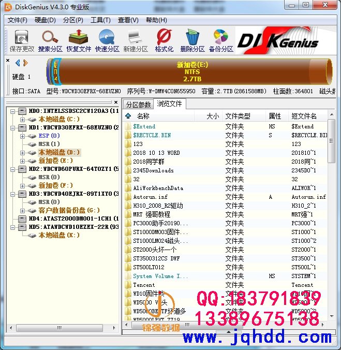The height and width of the screenshot is (350, 341).
Task: Open the 硬盘(D) menu
Action: [x=45, y=20]
